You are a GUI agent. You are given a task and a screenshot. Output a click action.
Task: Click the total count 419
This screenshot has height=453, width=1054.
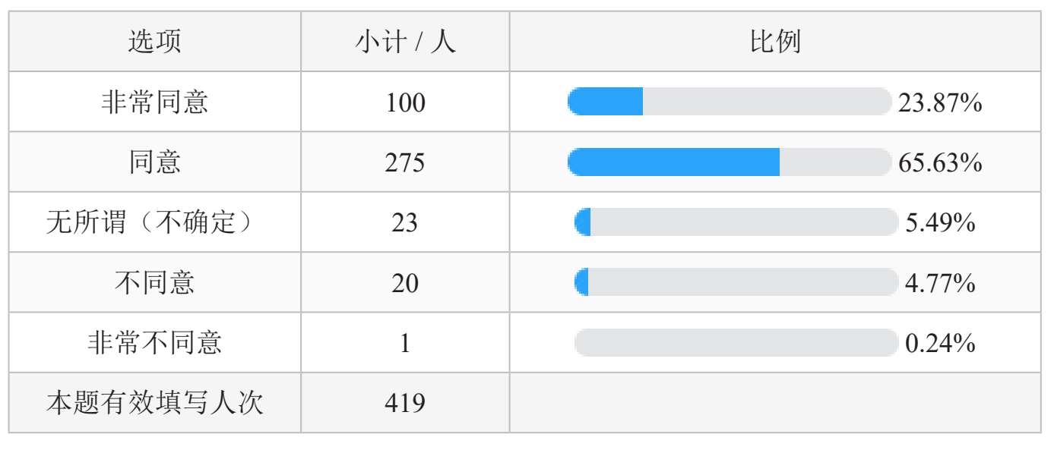click(405, 403)
